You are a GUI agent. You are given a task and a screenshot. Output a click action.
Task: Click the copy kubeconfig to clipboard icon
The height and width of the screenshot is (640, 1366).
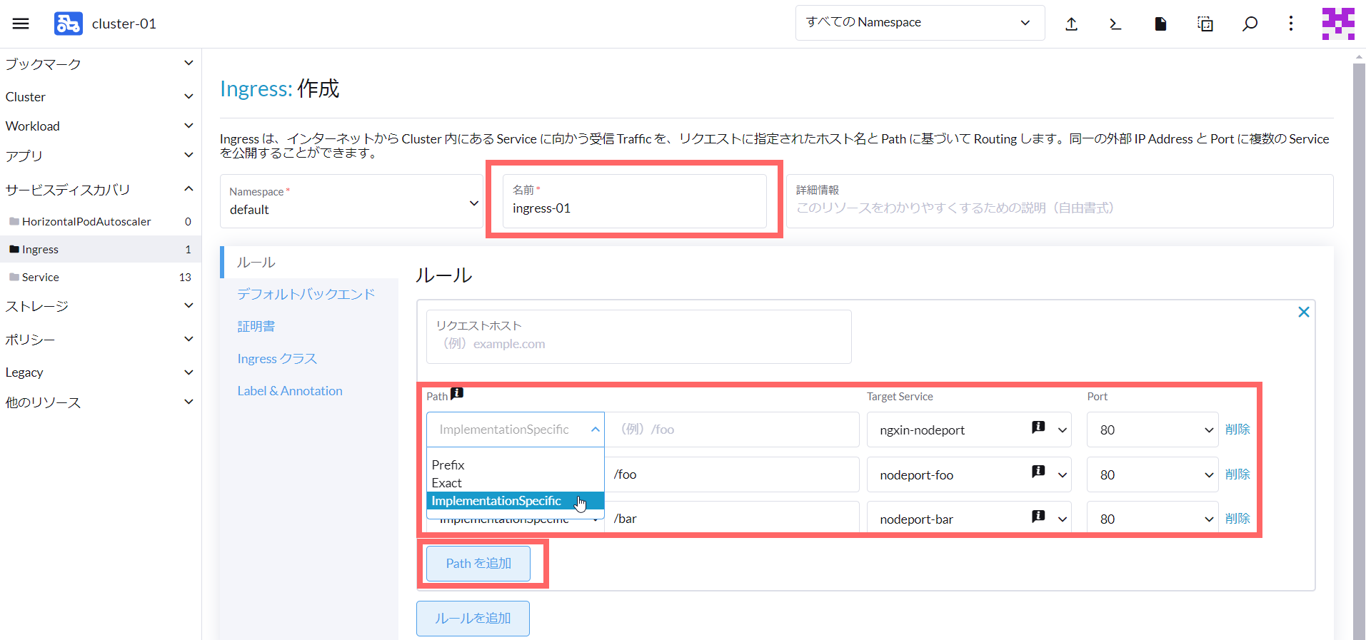pyautogui.click(x=1205, y=24)
